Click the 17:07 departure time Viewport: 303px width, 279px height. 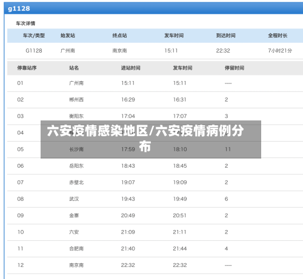[180, 116]
